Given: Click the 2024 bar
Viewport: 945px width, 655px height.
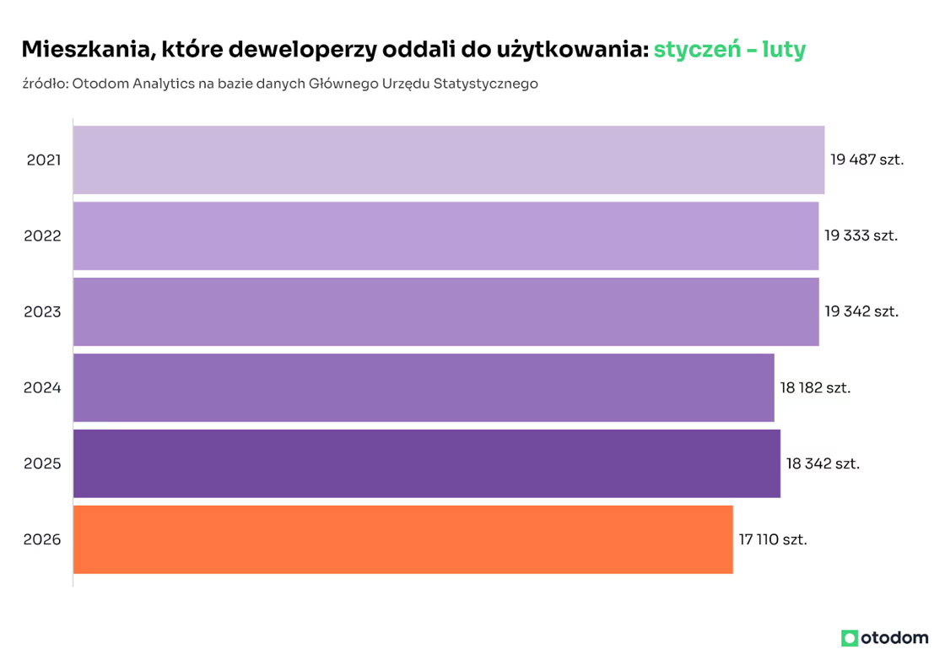Looking at the screenshot, I should coord(424,387).
